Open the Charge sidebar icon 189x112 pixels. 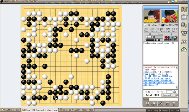(x=184, y=25)
